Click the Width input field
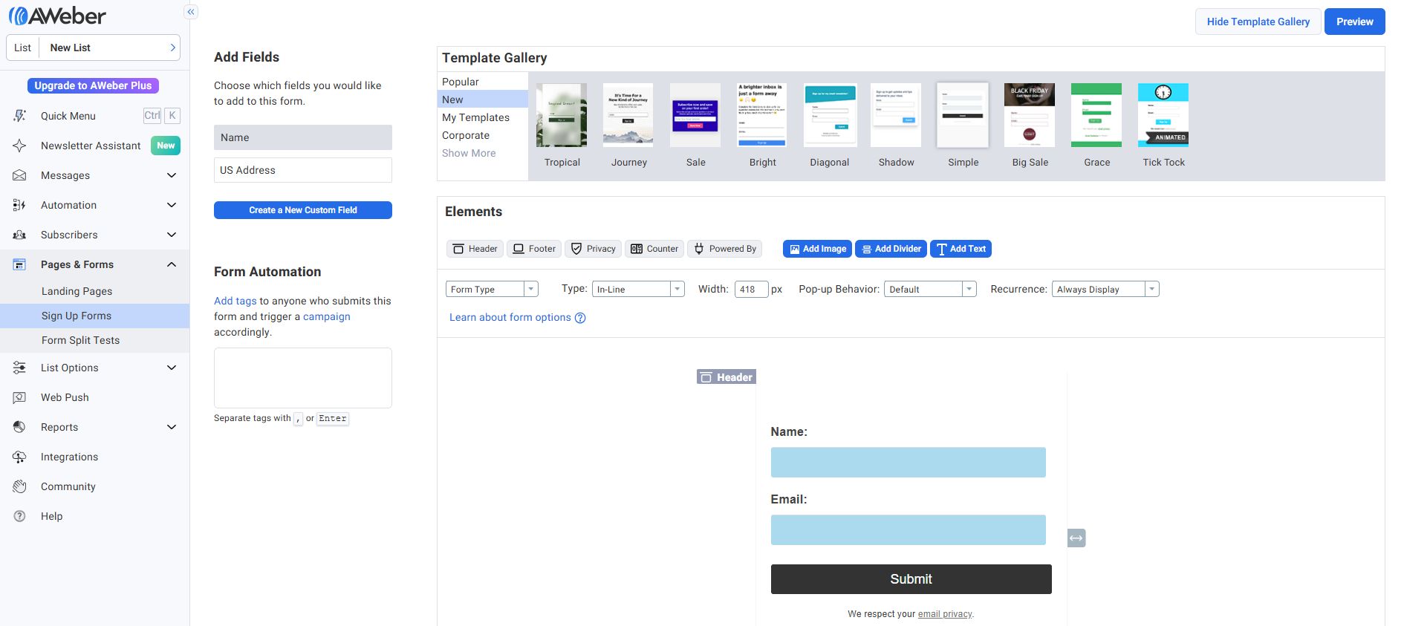 pos(751,289)
